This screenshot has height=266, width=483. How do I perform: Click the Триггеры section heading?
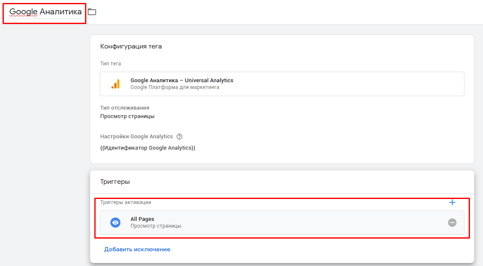coord(115,182)
